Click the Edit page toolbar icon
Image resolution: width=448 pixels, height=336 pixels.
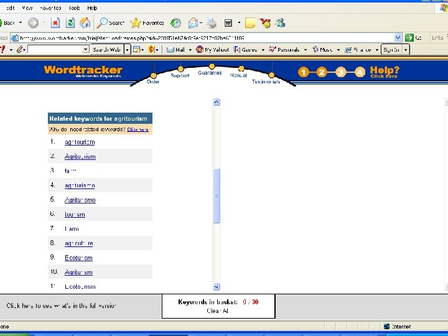(x=228, y=23)
